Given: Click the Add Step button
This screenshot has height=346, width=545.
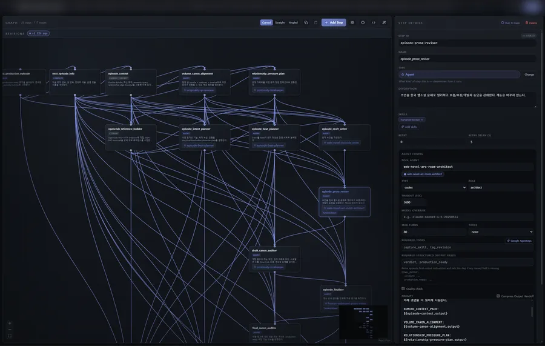Looking at the screenshot, I should tap(334, 22).
